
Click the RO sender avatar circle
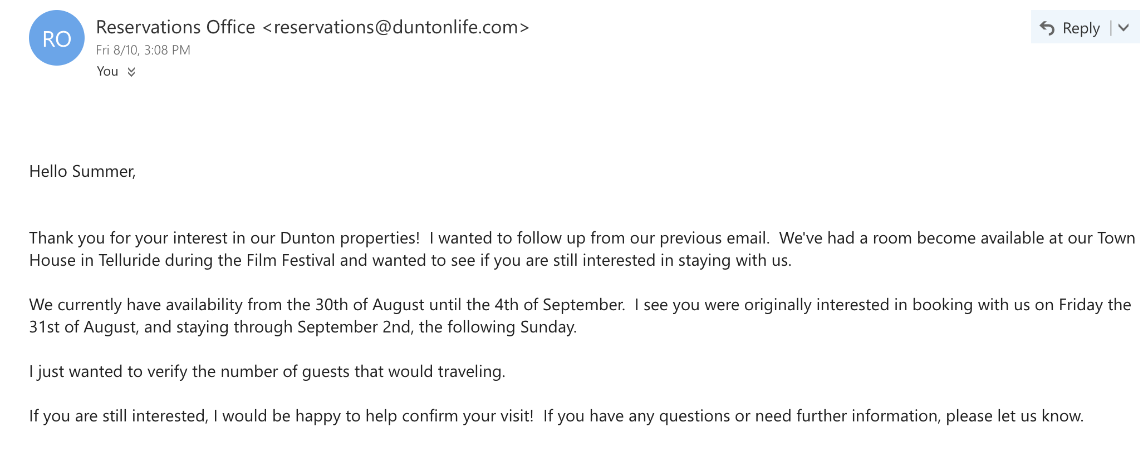tap(57, 38)
